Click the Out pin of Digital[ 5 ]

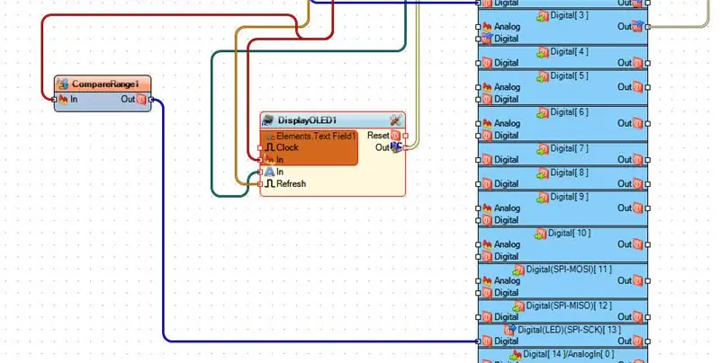(x=647, y=87)
